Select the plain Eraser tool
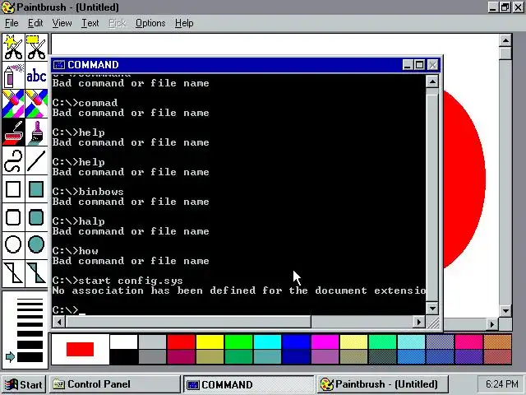Screen dimensions: 526x395 click(x=36, y=104)
